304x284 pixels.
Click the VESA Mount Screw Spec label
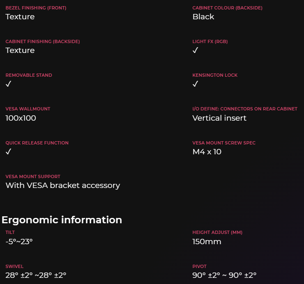click(x=224, y=143)
